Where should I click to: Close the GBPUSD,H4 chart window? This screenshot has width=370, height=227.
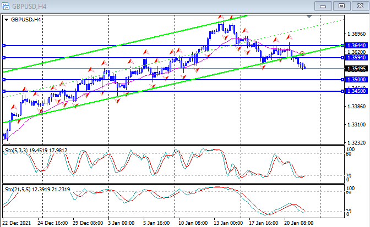pos(360,6)
